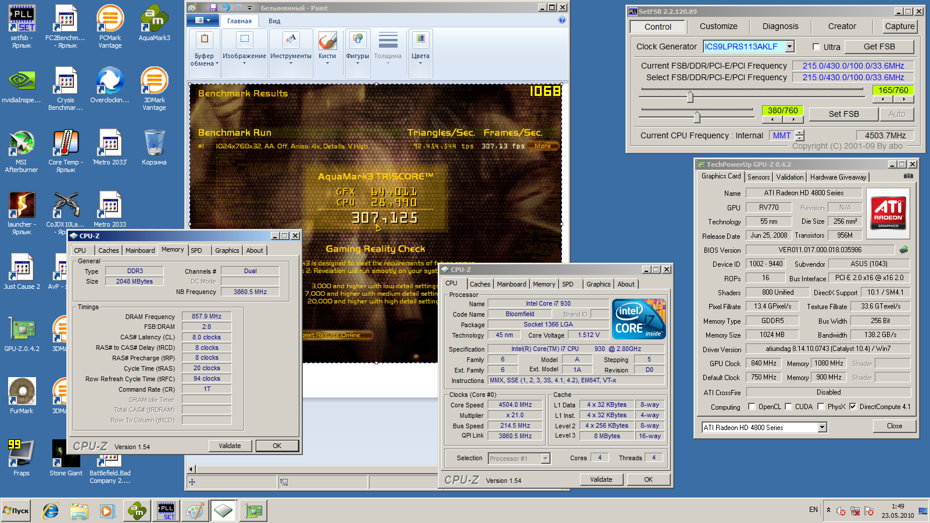Screen dimensions: 930x523
Task: Launch Fraps desktop icon
Action: point(22,458)
